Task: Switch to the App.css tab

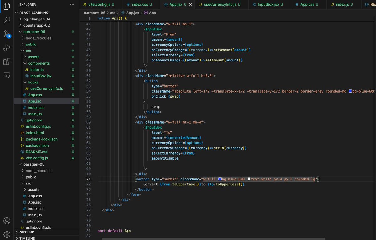Action: [309, 4]
